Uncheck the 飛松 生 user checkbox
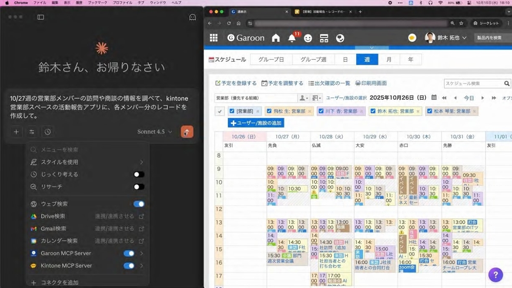512x288 pixels. coord(269,111)
